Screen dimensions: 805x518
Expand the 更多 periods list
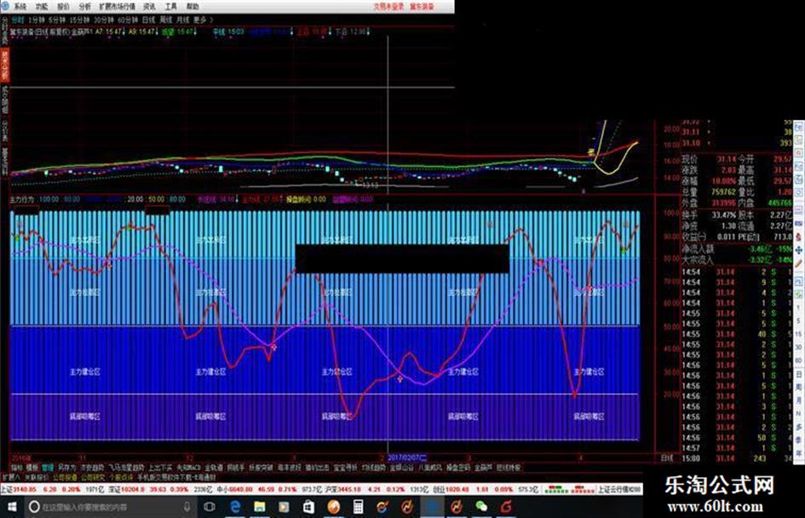pos(202,20)
